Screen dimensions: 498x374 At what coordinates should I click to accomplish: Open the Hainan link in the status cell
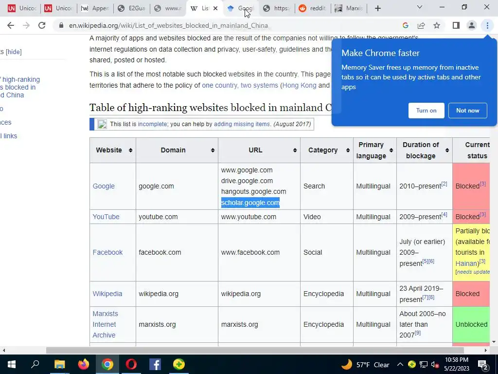tap(466, 263)
